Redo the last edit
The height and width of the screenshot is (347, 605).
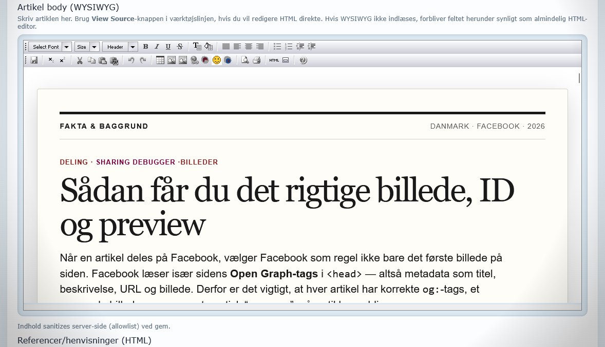pos(143,60)
